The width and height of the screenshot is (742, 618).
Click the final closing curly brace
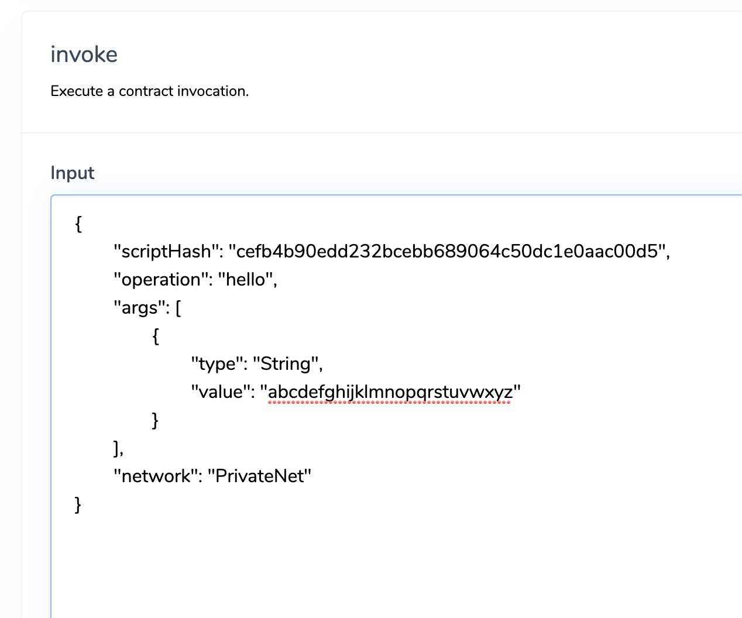point(78,504)
